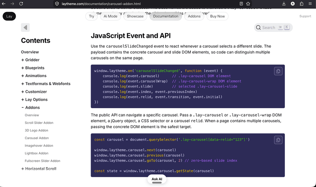Copy the querySelector code block
The image size is (316, 187).
click(x=278, y=140)
